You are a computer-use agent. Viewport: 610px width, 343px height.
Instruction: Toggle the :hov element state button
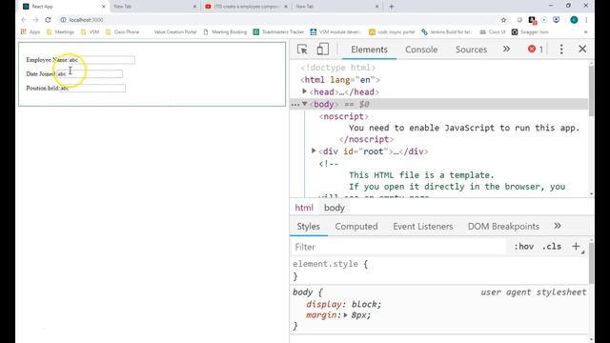523,247
